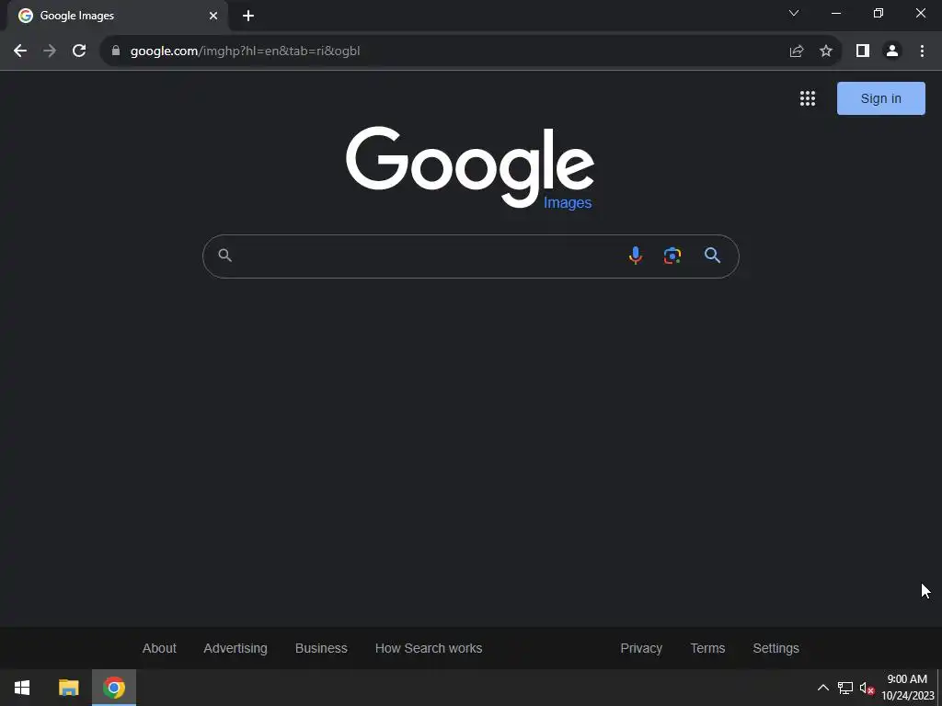Bookmark this tab with the star icon
The image size is (942, 706).
pyautogui.click(x=826, y=51)
